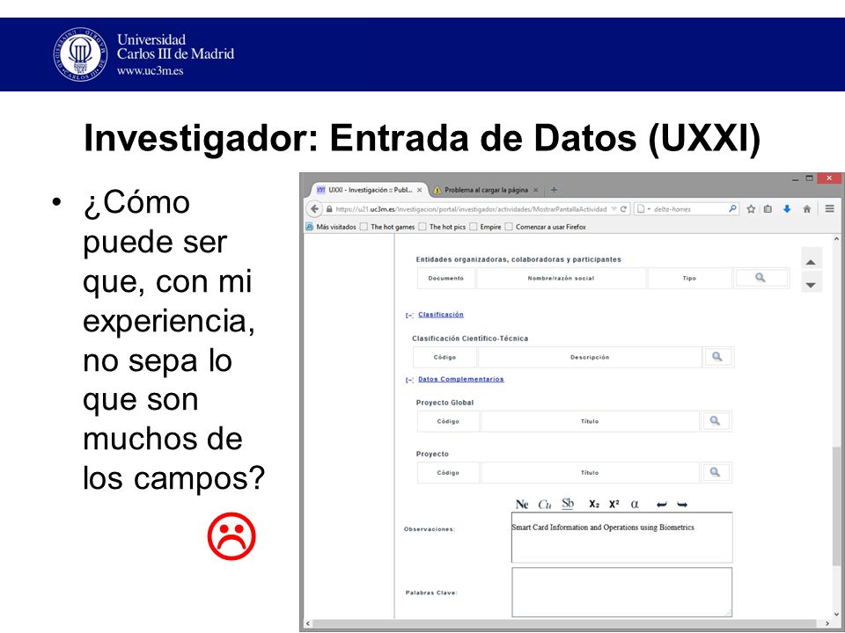Click the vertical scrollbar thumb

point(836,506)
